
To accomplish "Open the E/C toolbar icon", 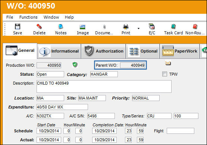I will (152, 26).
